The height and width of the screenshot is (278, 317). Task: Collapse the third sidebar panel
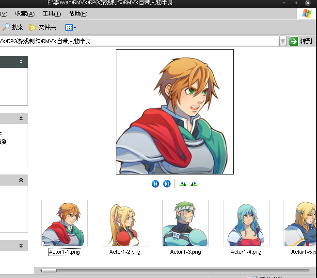tap(21, 180)
